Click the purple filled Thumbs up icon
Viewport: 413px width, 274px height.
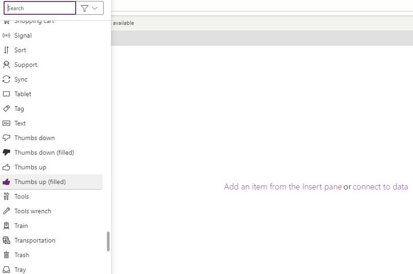click(x=6, y=182)
